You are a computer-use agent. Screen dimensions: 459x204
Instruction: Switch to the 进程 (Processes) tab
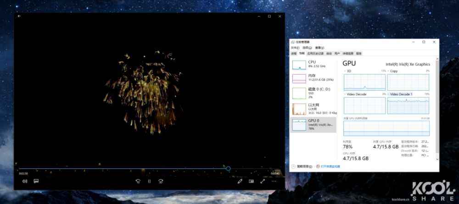pyautogui.click(x=294, y=53)
